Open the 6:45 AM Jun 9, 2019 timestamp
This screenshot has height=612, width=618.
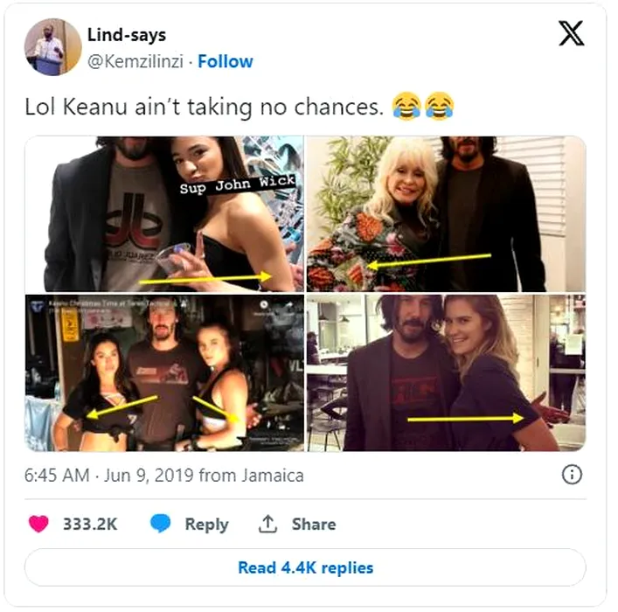(163, 476)
